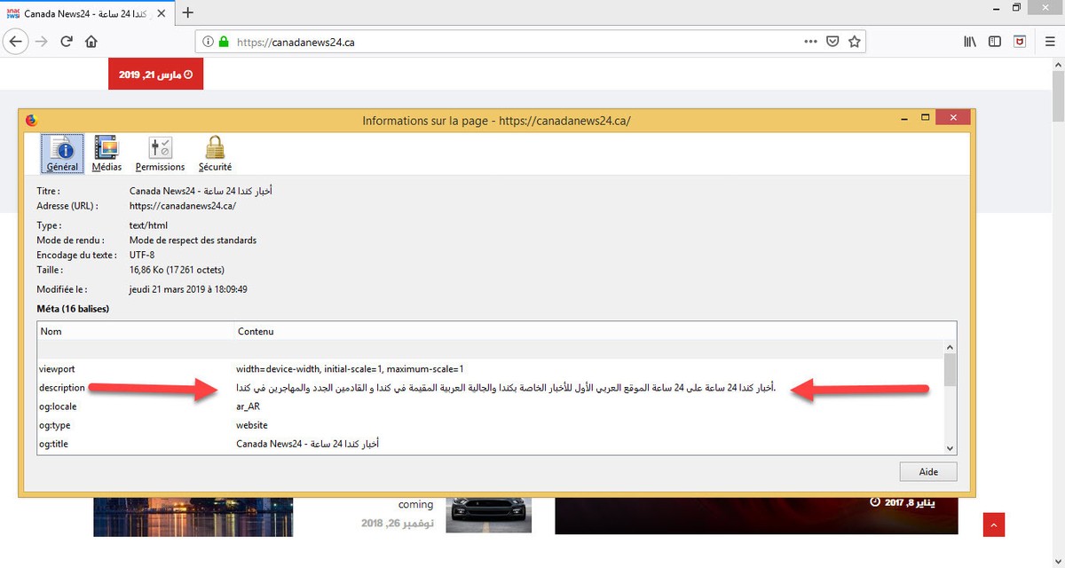
Task: Click the meta list scroll up arrow
Action: [950, 348]
